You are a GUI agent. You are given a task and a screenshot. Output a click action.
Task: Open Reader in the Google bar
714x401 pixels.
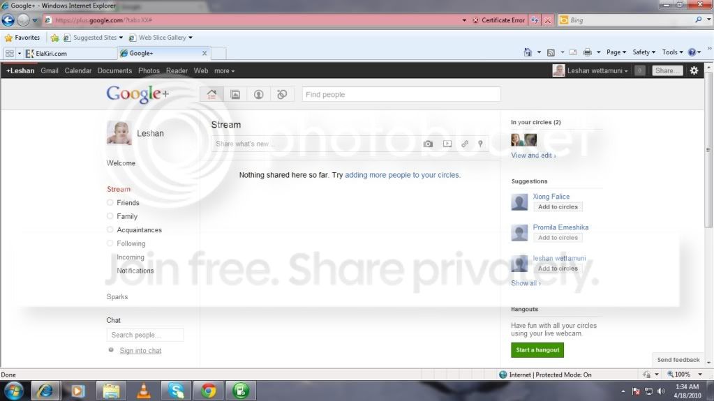tap(177, 71)
